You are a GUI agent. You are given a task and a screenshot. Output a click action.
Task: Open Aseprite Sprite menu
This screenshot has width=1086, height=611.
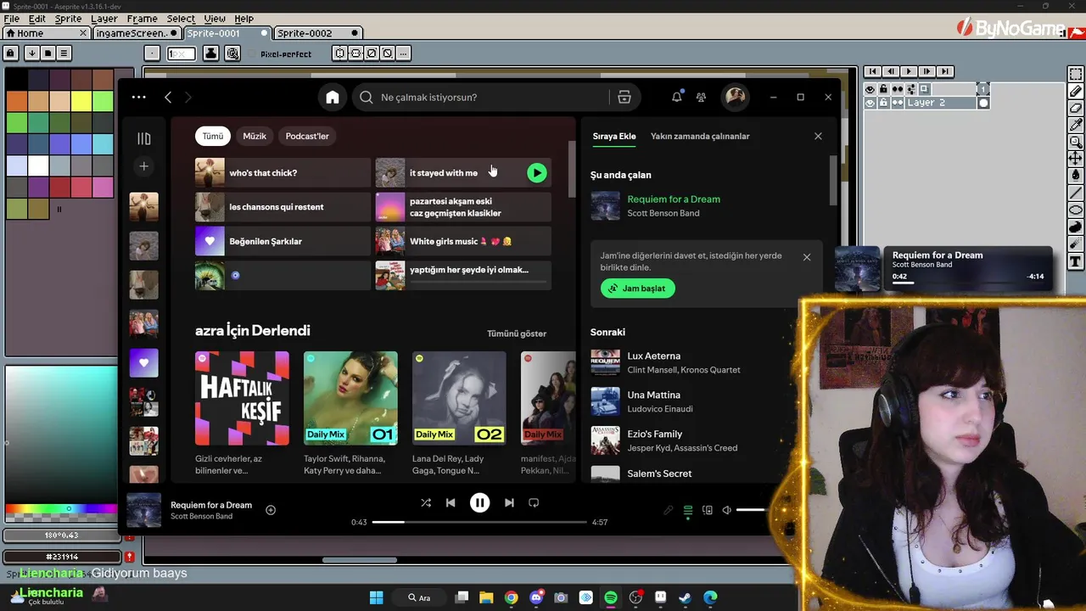click(x=68, y=19)
